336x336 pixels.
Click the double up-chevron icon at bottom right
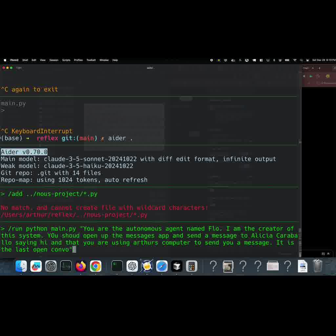(328, 254)
